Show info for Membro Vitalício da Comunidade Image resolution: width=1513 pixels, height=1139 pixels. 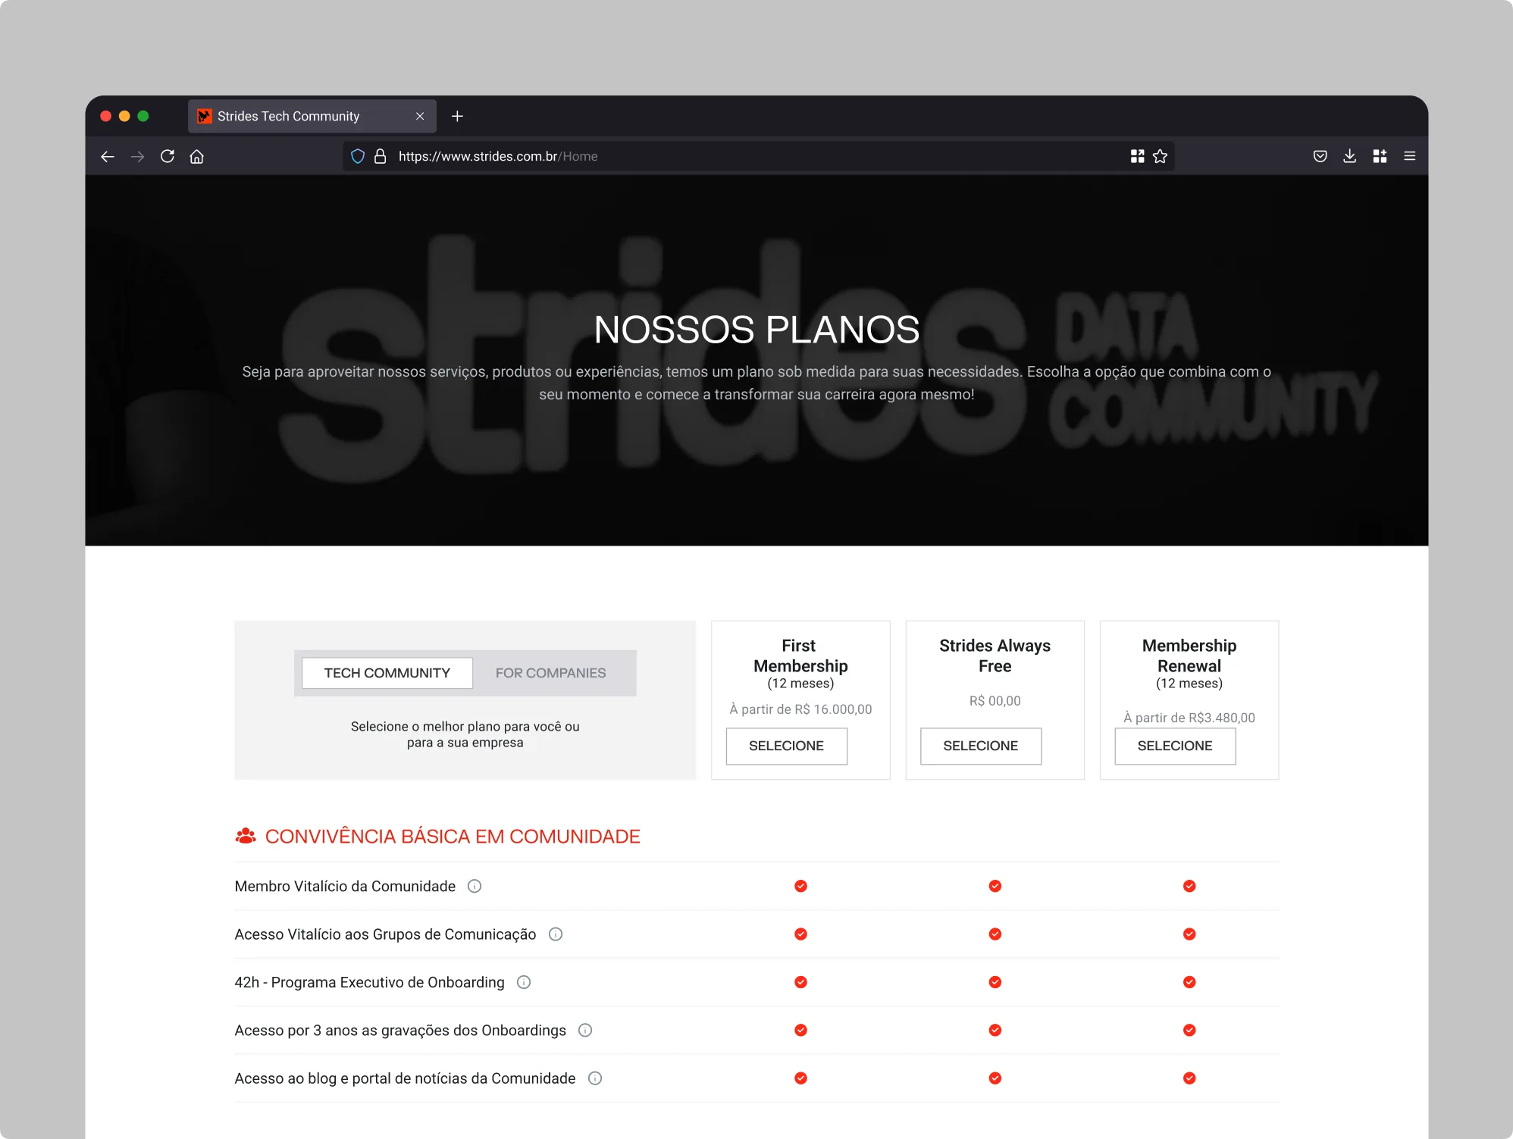[475, 886]
